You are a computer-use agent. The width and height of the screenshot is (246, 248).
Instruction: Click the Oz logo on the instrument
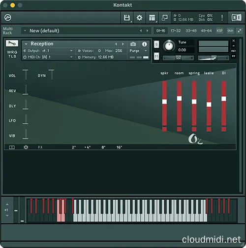click(x=195, y=139)
